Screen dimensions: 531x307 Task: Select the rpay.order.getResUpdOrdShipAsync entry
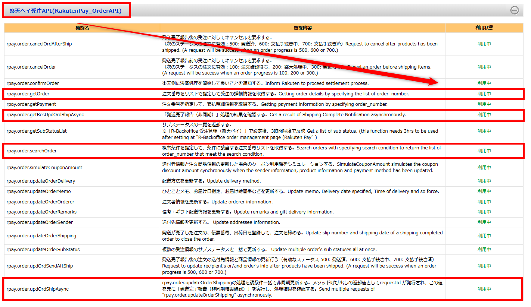coord(45,115)
